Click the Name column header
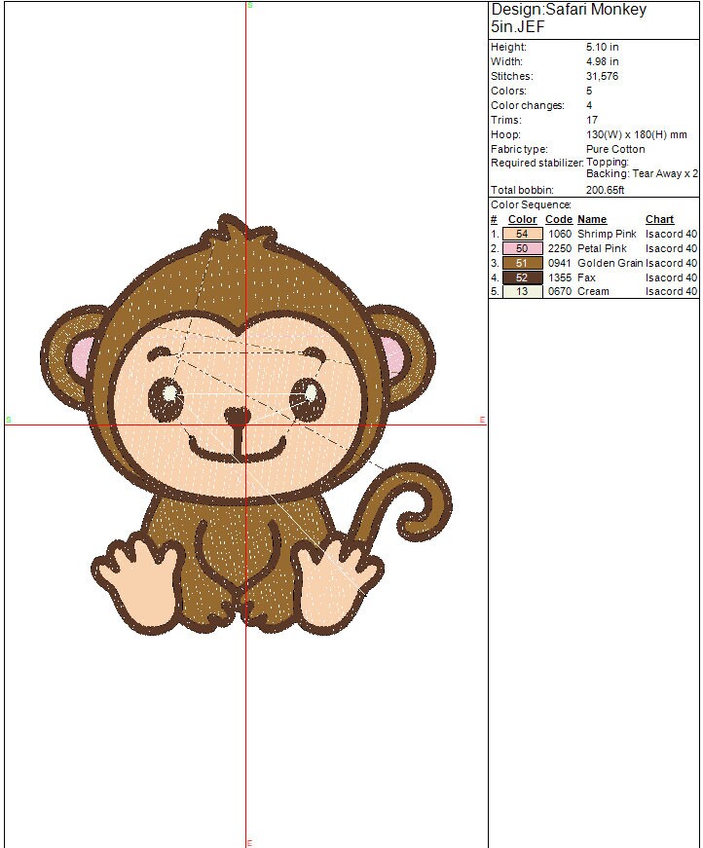 pos(591,220)
